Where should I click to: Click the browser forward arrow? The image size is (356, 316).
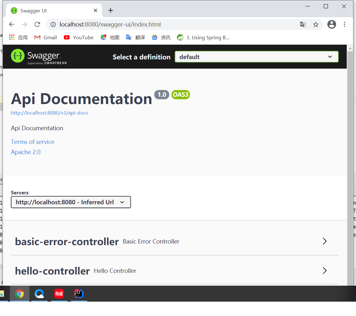click(x=24, y=24)
